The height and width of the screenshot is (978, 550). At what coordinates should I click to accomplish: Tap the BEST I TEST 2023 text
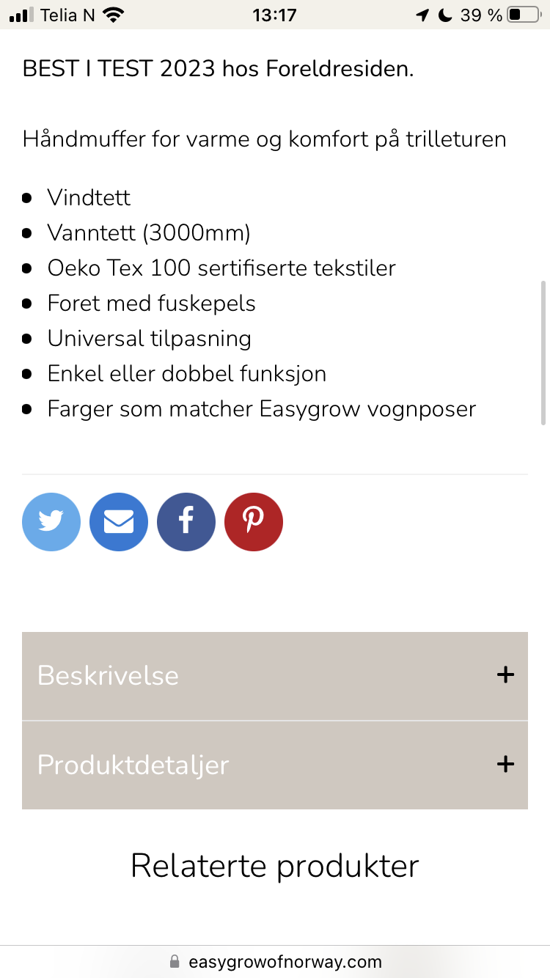click(119, 70)
